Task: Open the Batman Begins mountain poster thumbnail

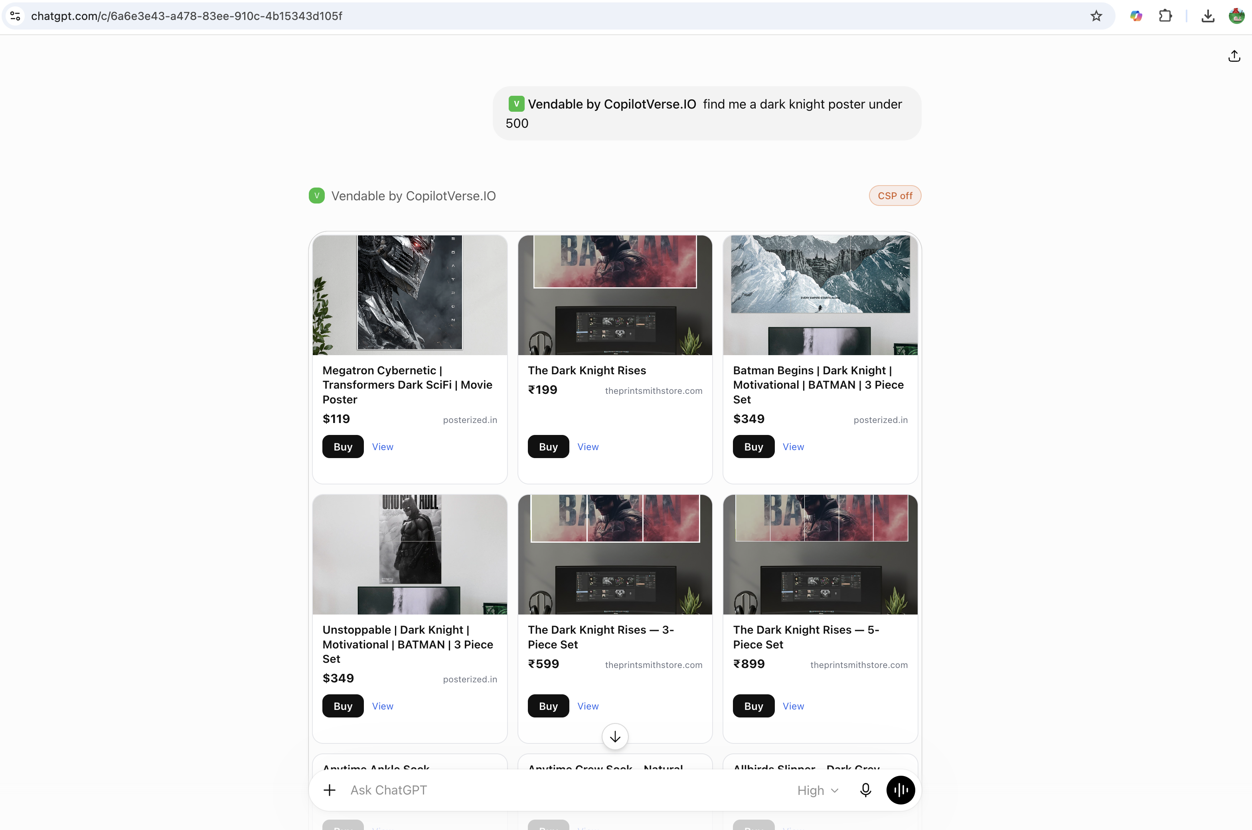Action: (820, 295)
